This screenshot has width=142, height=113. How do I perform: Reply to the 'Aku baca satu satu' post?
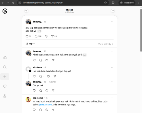coord(41,60)
